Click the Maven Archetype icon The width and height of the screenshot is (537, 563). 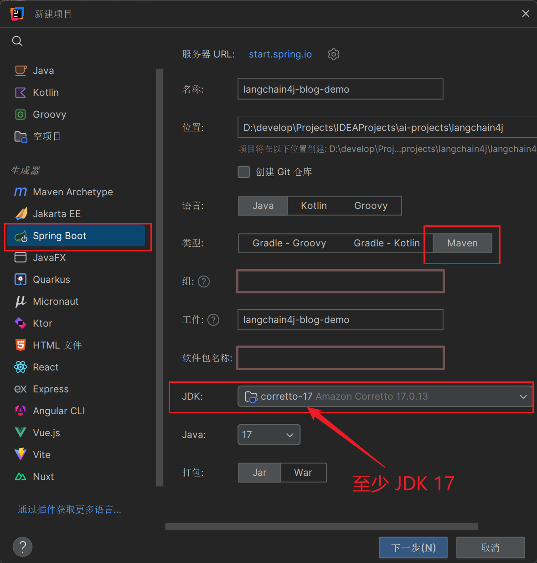[21, 192]
